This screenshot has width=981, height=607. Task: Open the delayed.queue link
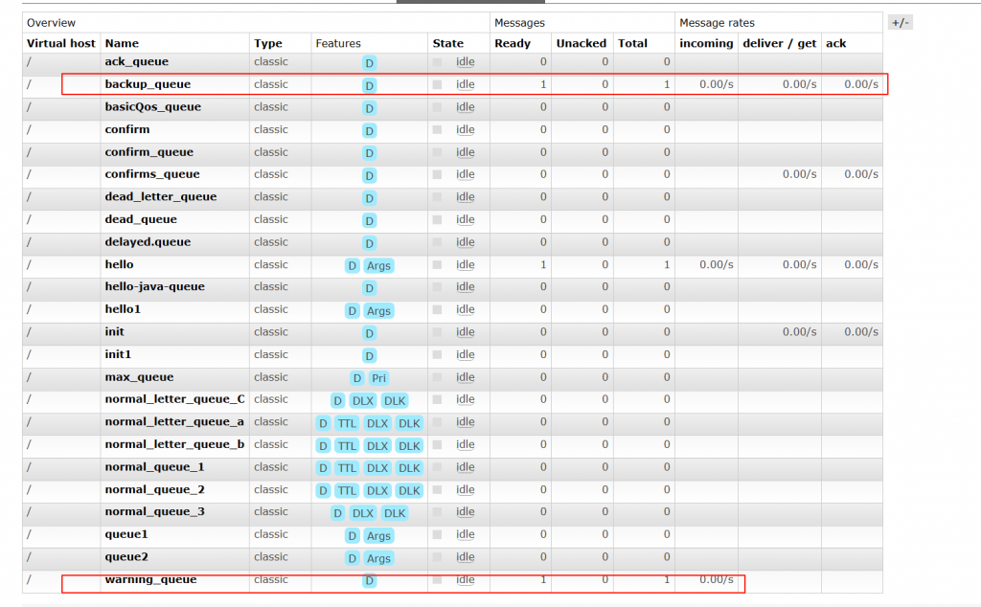(x=148, y=242)
